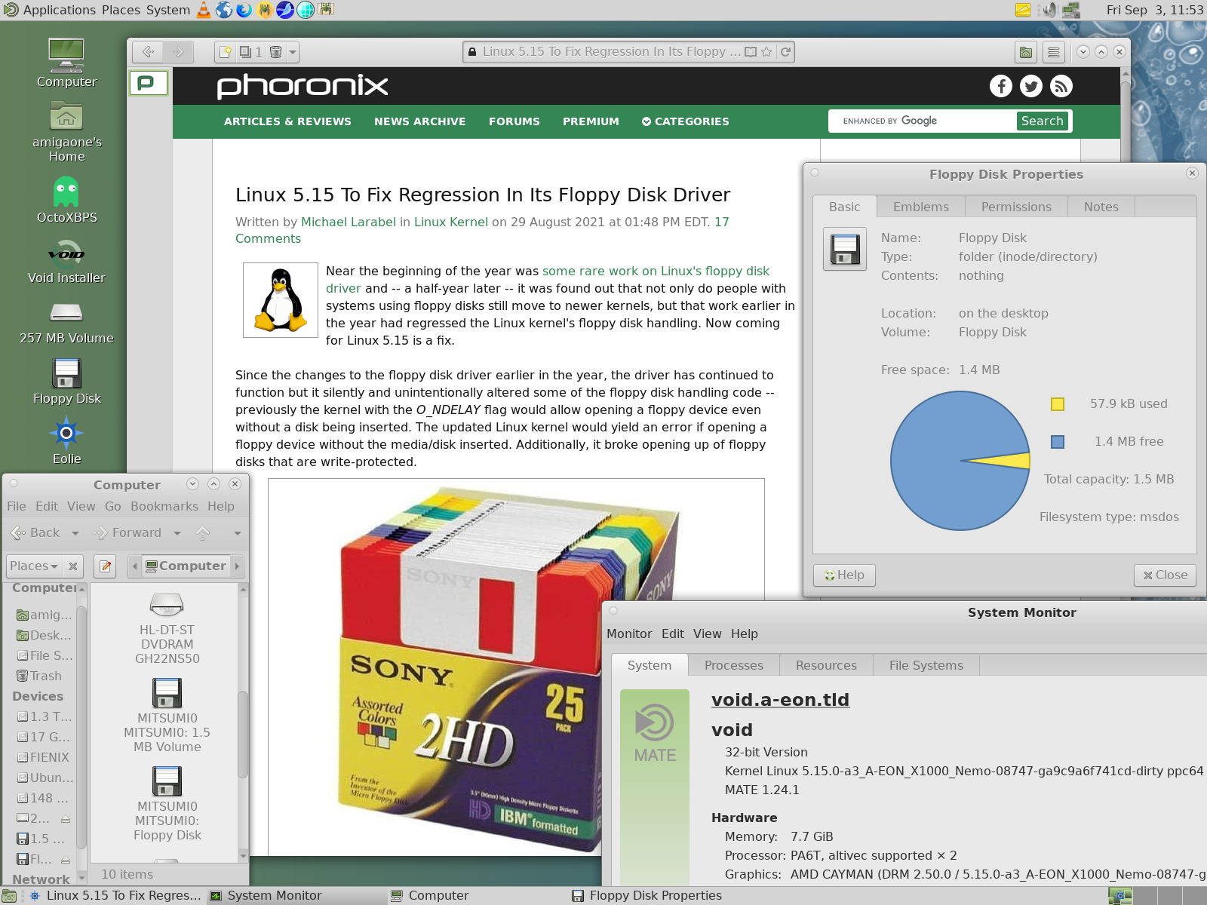This screenshot has width=1207, height=905.
Task: Open the Places side pane selector dropdown
Action: pyautogui.click(x=34, y=566)
